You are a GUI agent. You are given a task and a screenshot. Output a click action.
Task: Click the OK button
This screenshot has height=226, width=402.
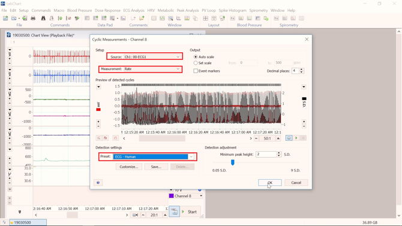tap(270, 182)
